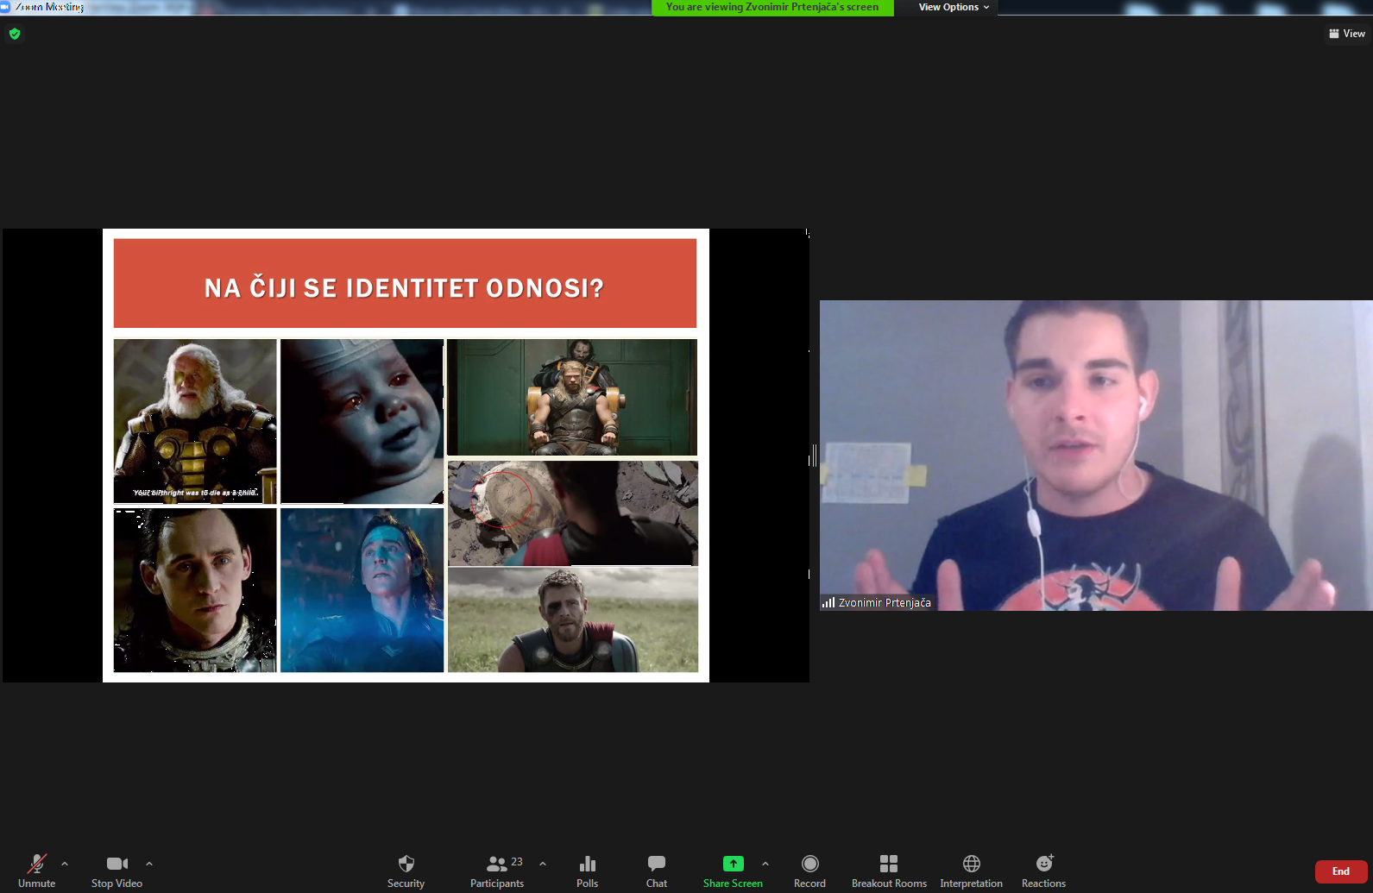The width and height of the screenshot is (1373, 893).
Task: Open Interpretation settings
Action: [971, 871]
